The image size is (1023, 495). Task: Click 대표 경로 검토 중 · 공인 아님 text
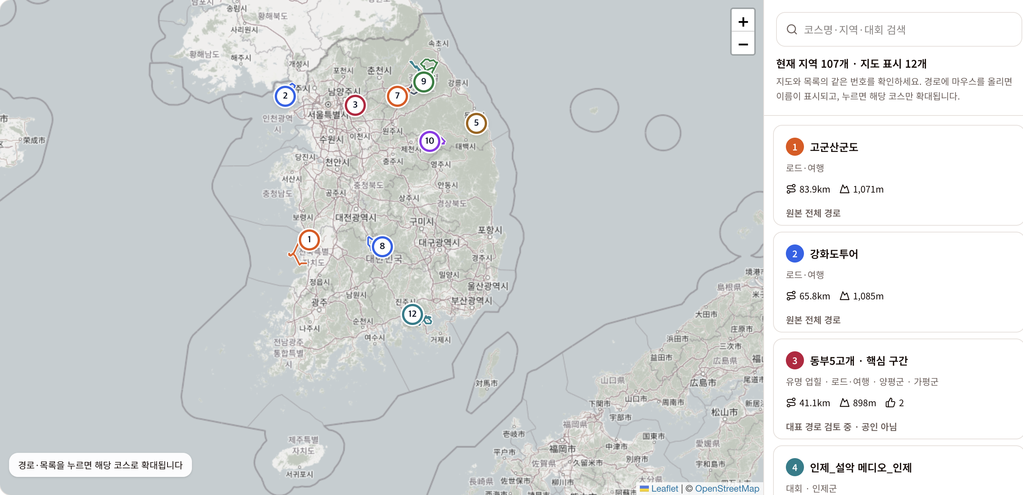(x=841, y=427)
